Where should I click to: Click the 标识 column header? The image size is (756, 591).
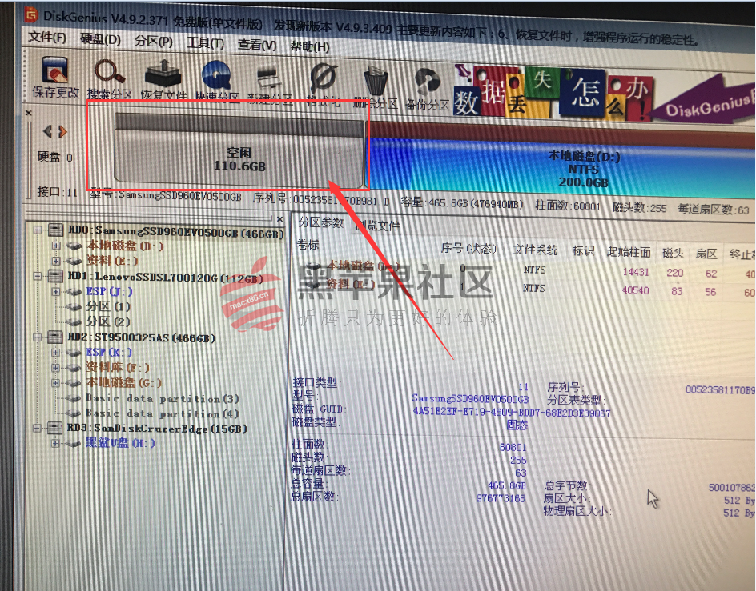(x=583, y=250)
